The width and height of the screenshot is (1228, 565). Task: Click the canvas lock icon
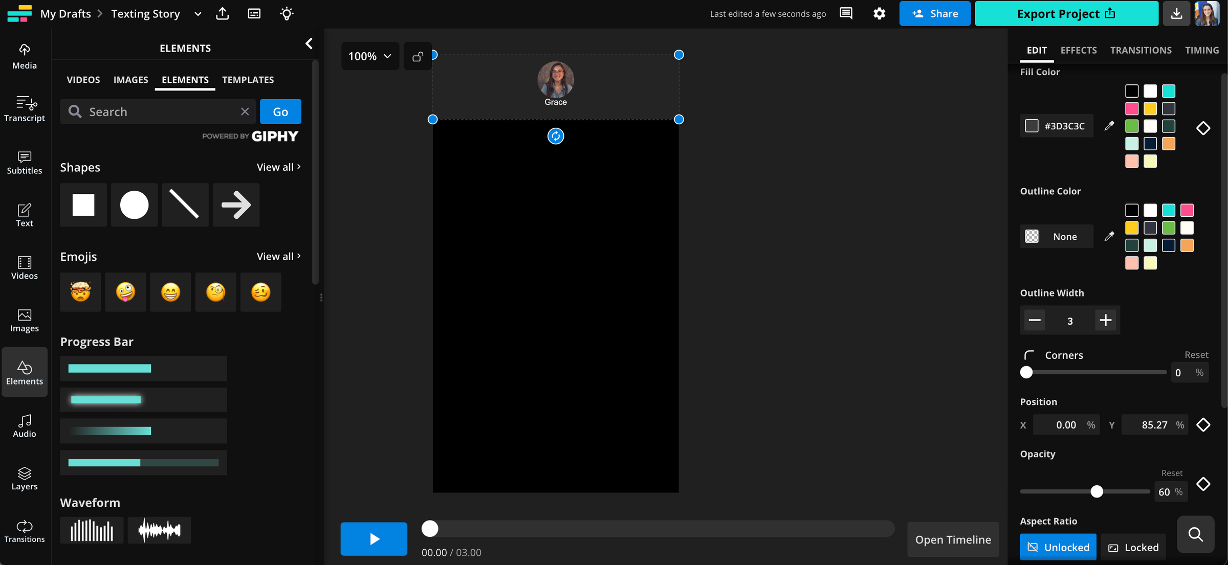[418, 56]
